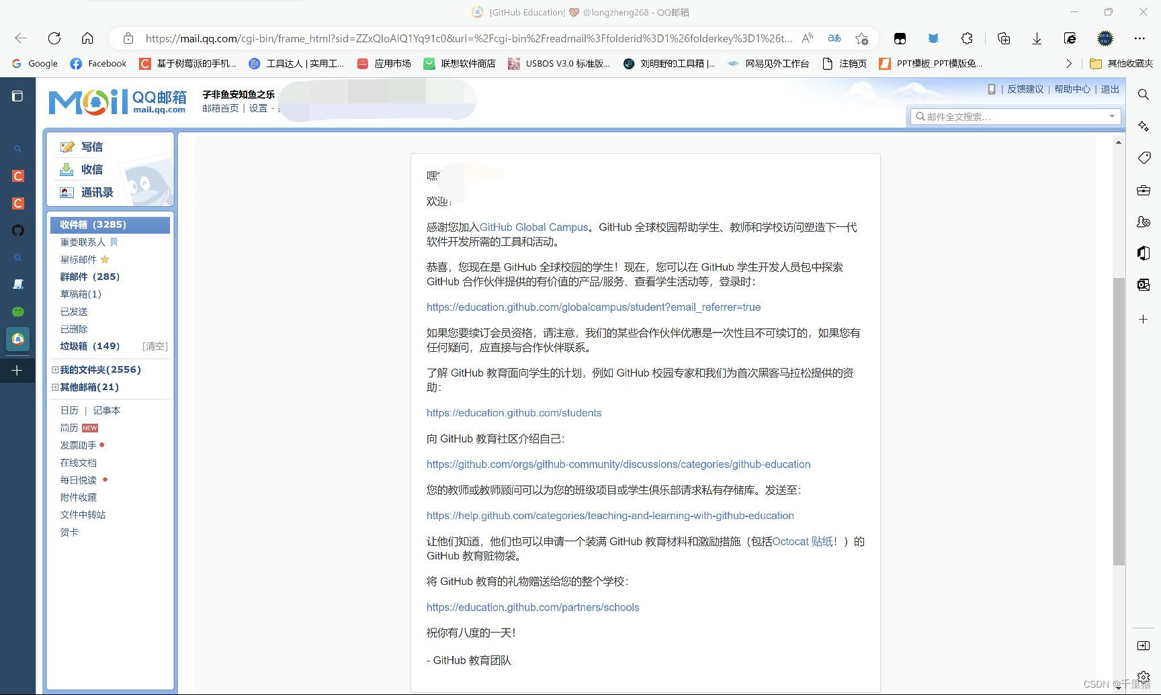Click the mail content vertical scrollbar
The width and height of the screenshot is (1161, 695).
click(1119, 422)
